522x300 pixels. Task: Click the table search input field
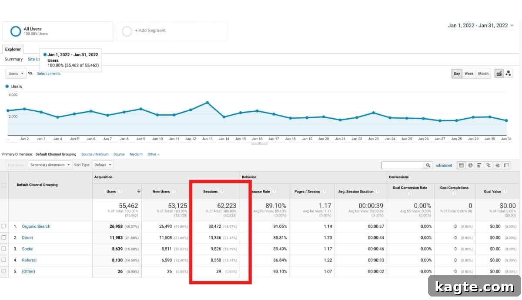(x=403, y=165)
